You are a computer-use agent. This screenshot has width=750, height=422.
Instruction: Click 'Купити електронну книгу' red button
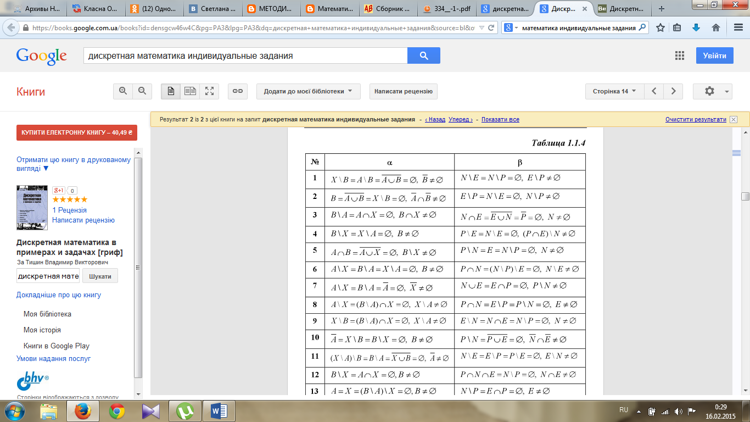[77, 133]
